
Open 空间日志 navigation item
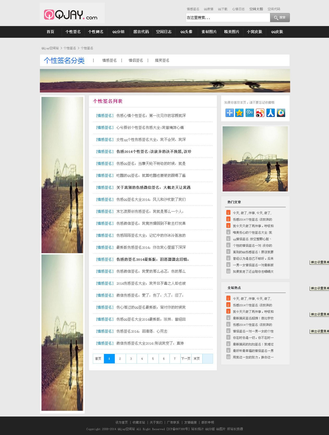pyautogui.click(x=164, y=32)
